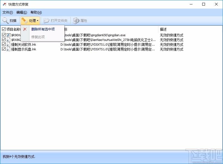223x164 pixels.
Task: Click the shortcut icon beside 强制显示托盘.lnk
Action: pos(8,49)
